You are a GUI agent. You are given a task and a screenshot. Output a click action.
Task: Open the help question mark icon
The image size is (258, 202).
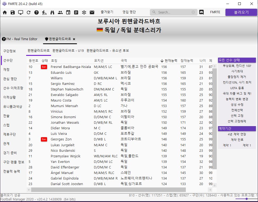click(x=36, y=12)
